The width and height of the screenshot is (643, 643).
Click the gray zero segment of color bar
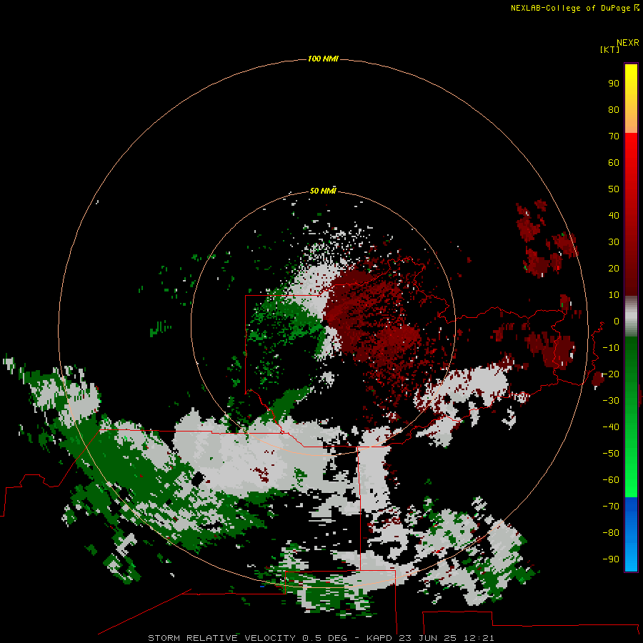coord(631,316)
